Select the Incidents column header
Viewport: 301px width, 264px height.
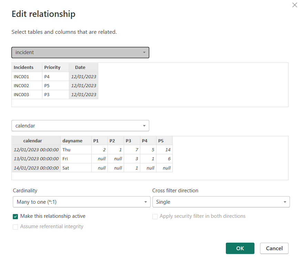click(x=24, y=68)
